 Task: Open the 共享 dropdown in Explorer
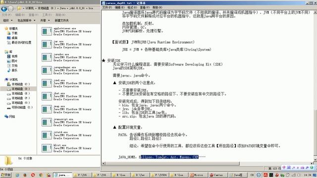[45, 20]
